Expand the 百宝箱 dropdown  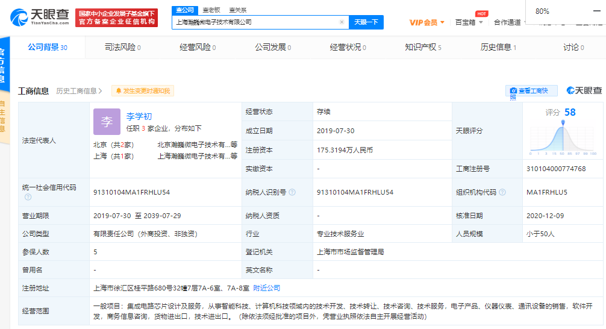tap(469, 22)
